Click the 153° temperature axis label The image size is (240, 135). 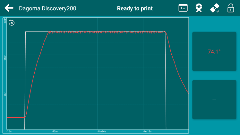click(4, 58)
